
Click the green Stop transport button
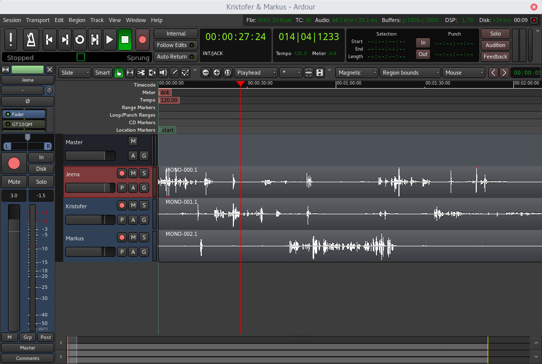point(125,40)
